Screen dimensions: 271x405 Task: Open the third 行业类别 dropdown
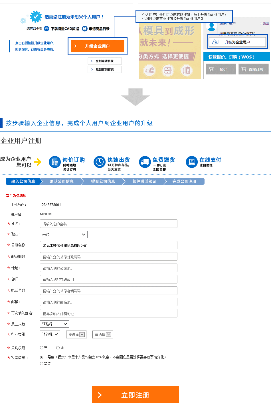pyautogui.click(x=103, y=335)
